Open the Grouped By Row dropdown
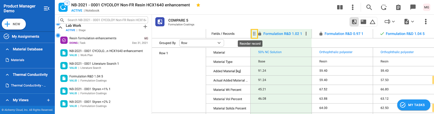This screenshot has width=434, height=114. click(x=202, y=43)
